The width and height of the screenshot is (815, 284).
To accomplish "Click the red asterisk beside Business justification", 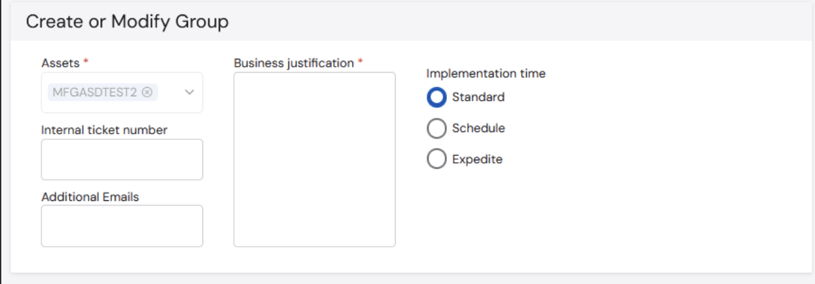I will click(360, 62).
